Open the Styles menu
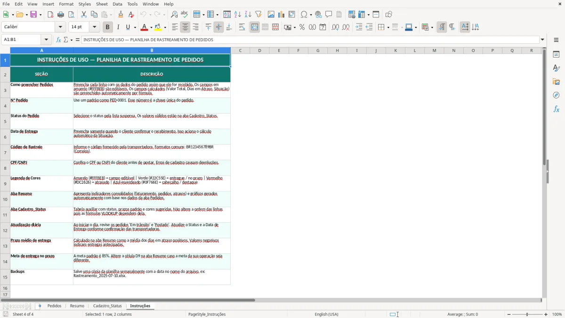 pyautogui.click(x=85, y=4)
